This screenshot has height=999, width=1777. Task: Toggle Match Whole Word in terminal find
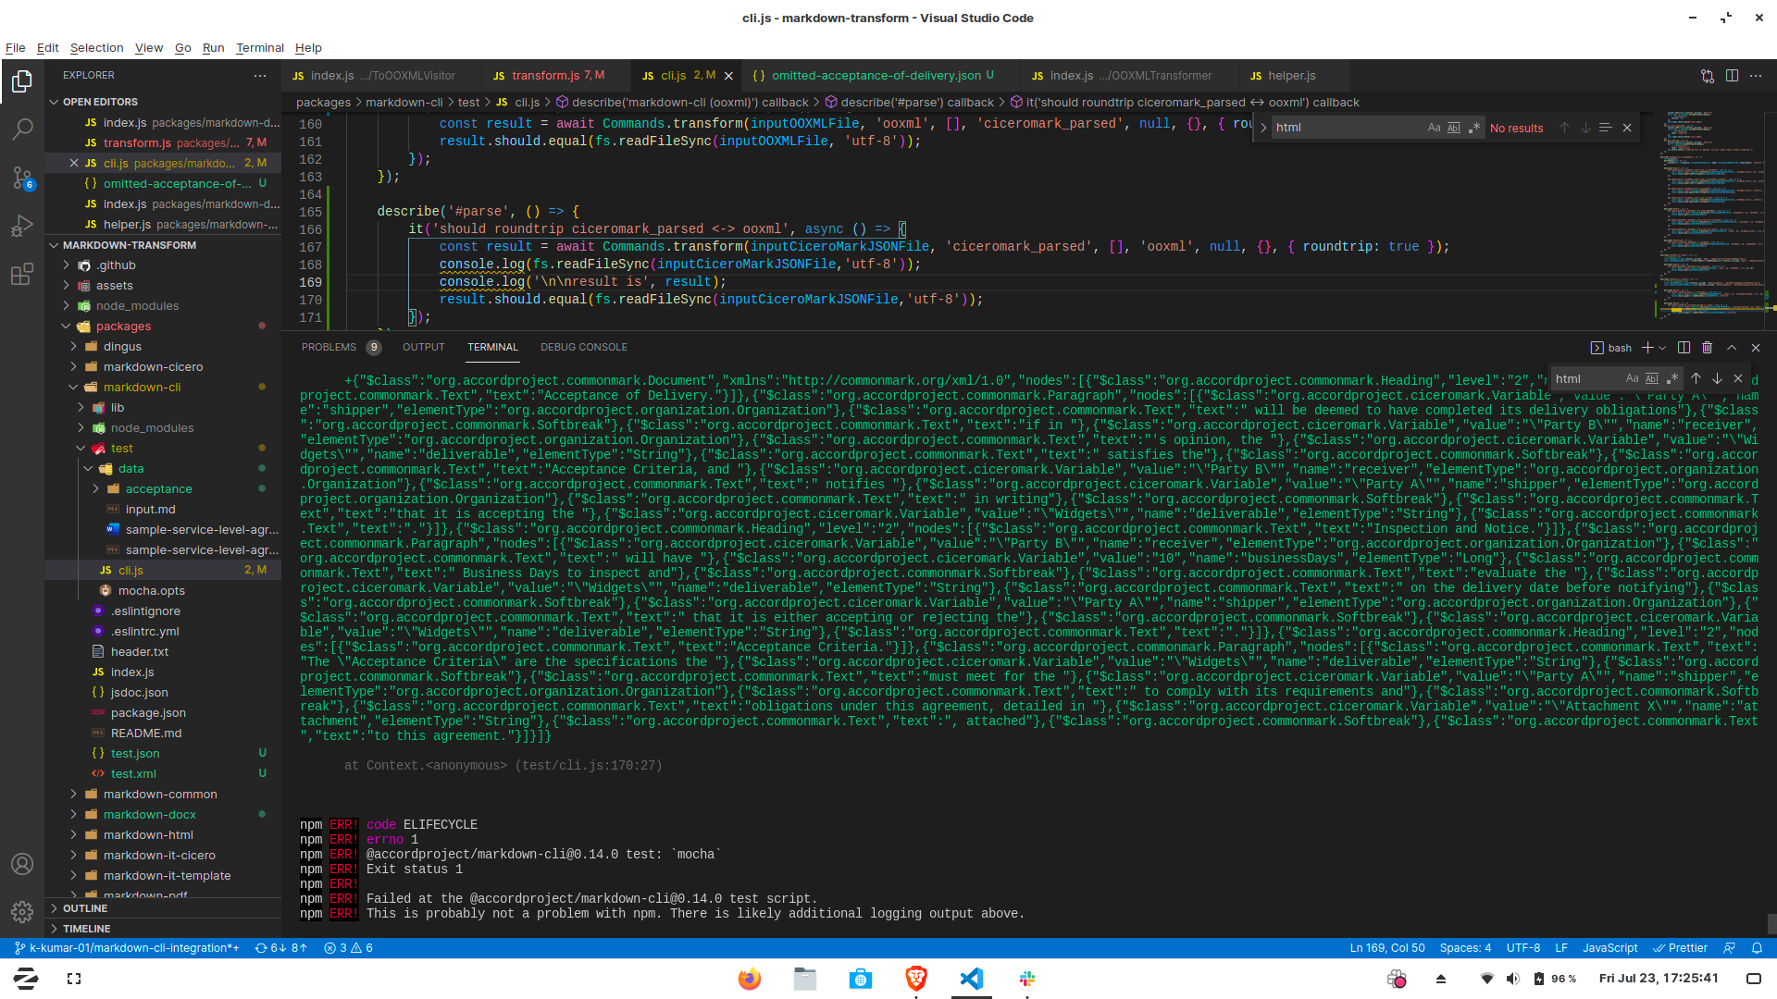click(x=1652, y=378)
